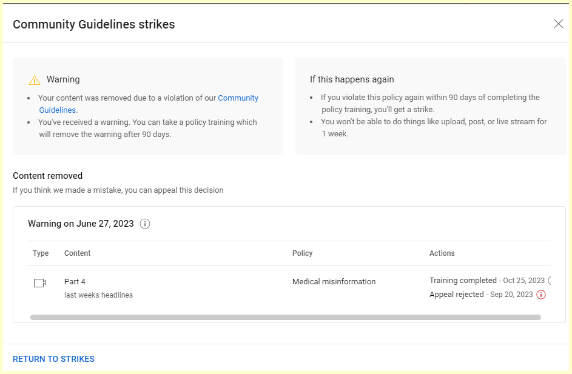Click the Medical misinformation policy entry
Screen dimensions: 572x374
tap(334, 282)
